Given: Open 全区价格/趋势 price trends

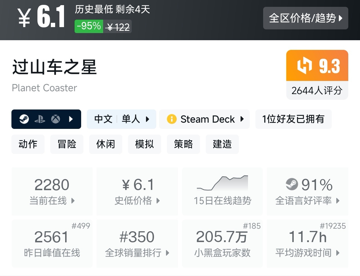Looking at the screenshot, I should (x=305, y=18).
